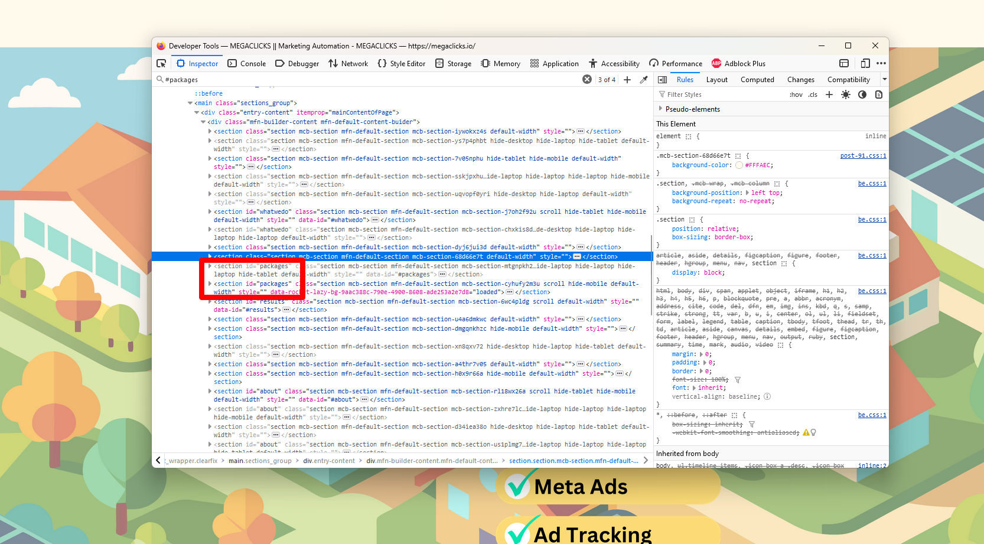Screen dimensions: 984x544
Task: Toggle the 3-pane inspector sidebar button
Action: tap(663, 80)
